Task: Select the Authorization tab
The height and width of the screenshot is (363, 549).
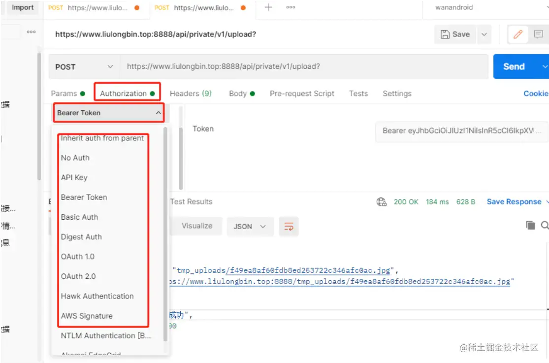Action: pos(128,94)
